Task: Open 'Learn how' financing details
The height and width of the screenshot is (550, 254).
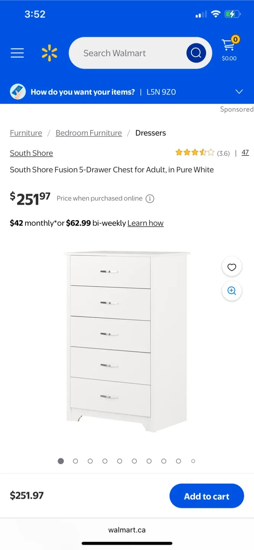Action: pyautogui.click(x=146, y=223)
